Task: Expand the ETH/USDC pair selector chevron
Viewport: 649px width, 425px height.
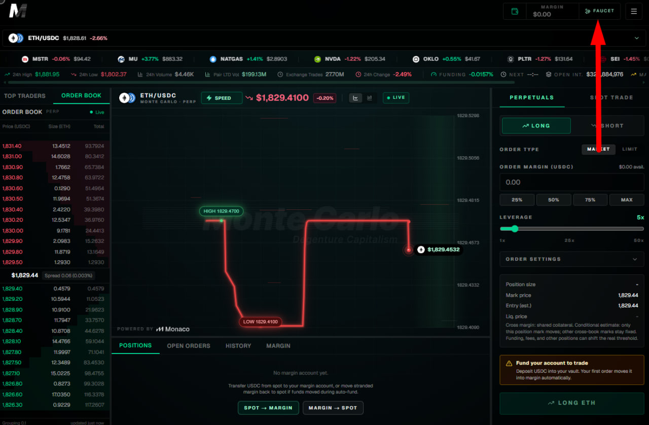Action: (x=637, y=38)
